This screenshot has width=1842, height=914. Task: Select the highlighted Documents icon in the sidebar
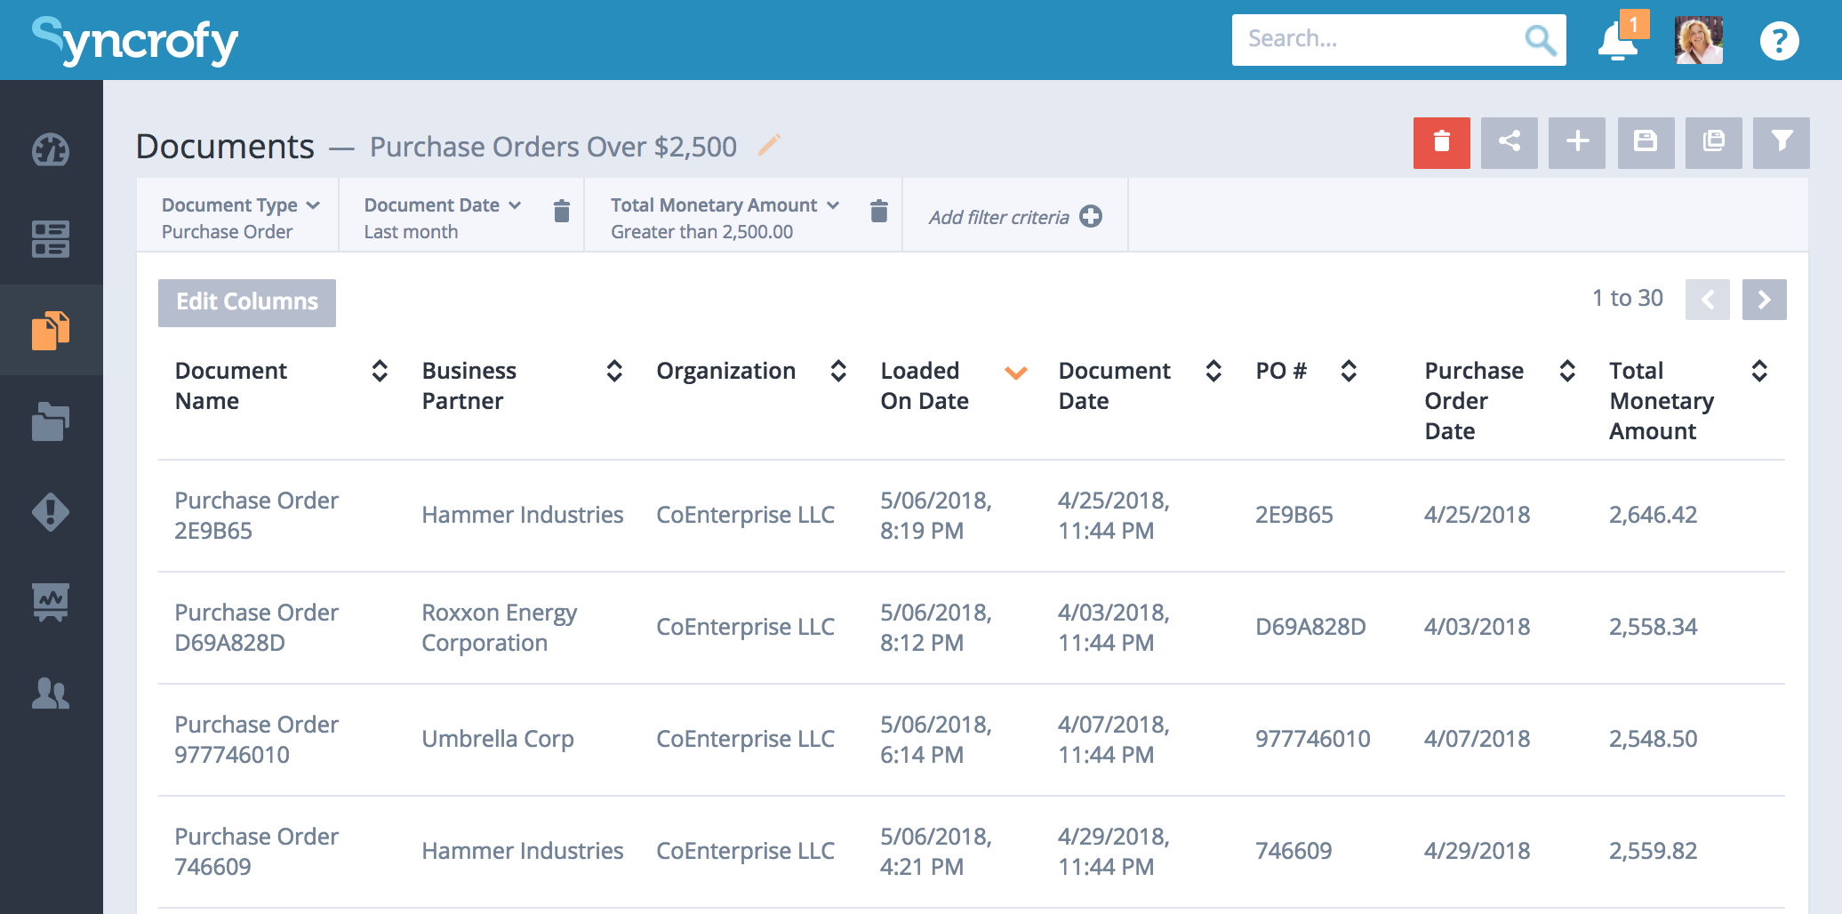[51, 331]
